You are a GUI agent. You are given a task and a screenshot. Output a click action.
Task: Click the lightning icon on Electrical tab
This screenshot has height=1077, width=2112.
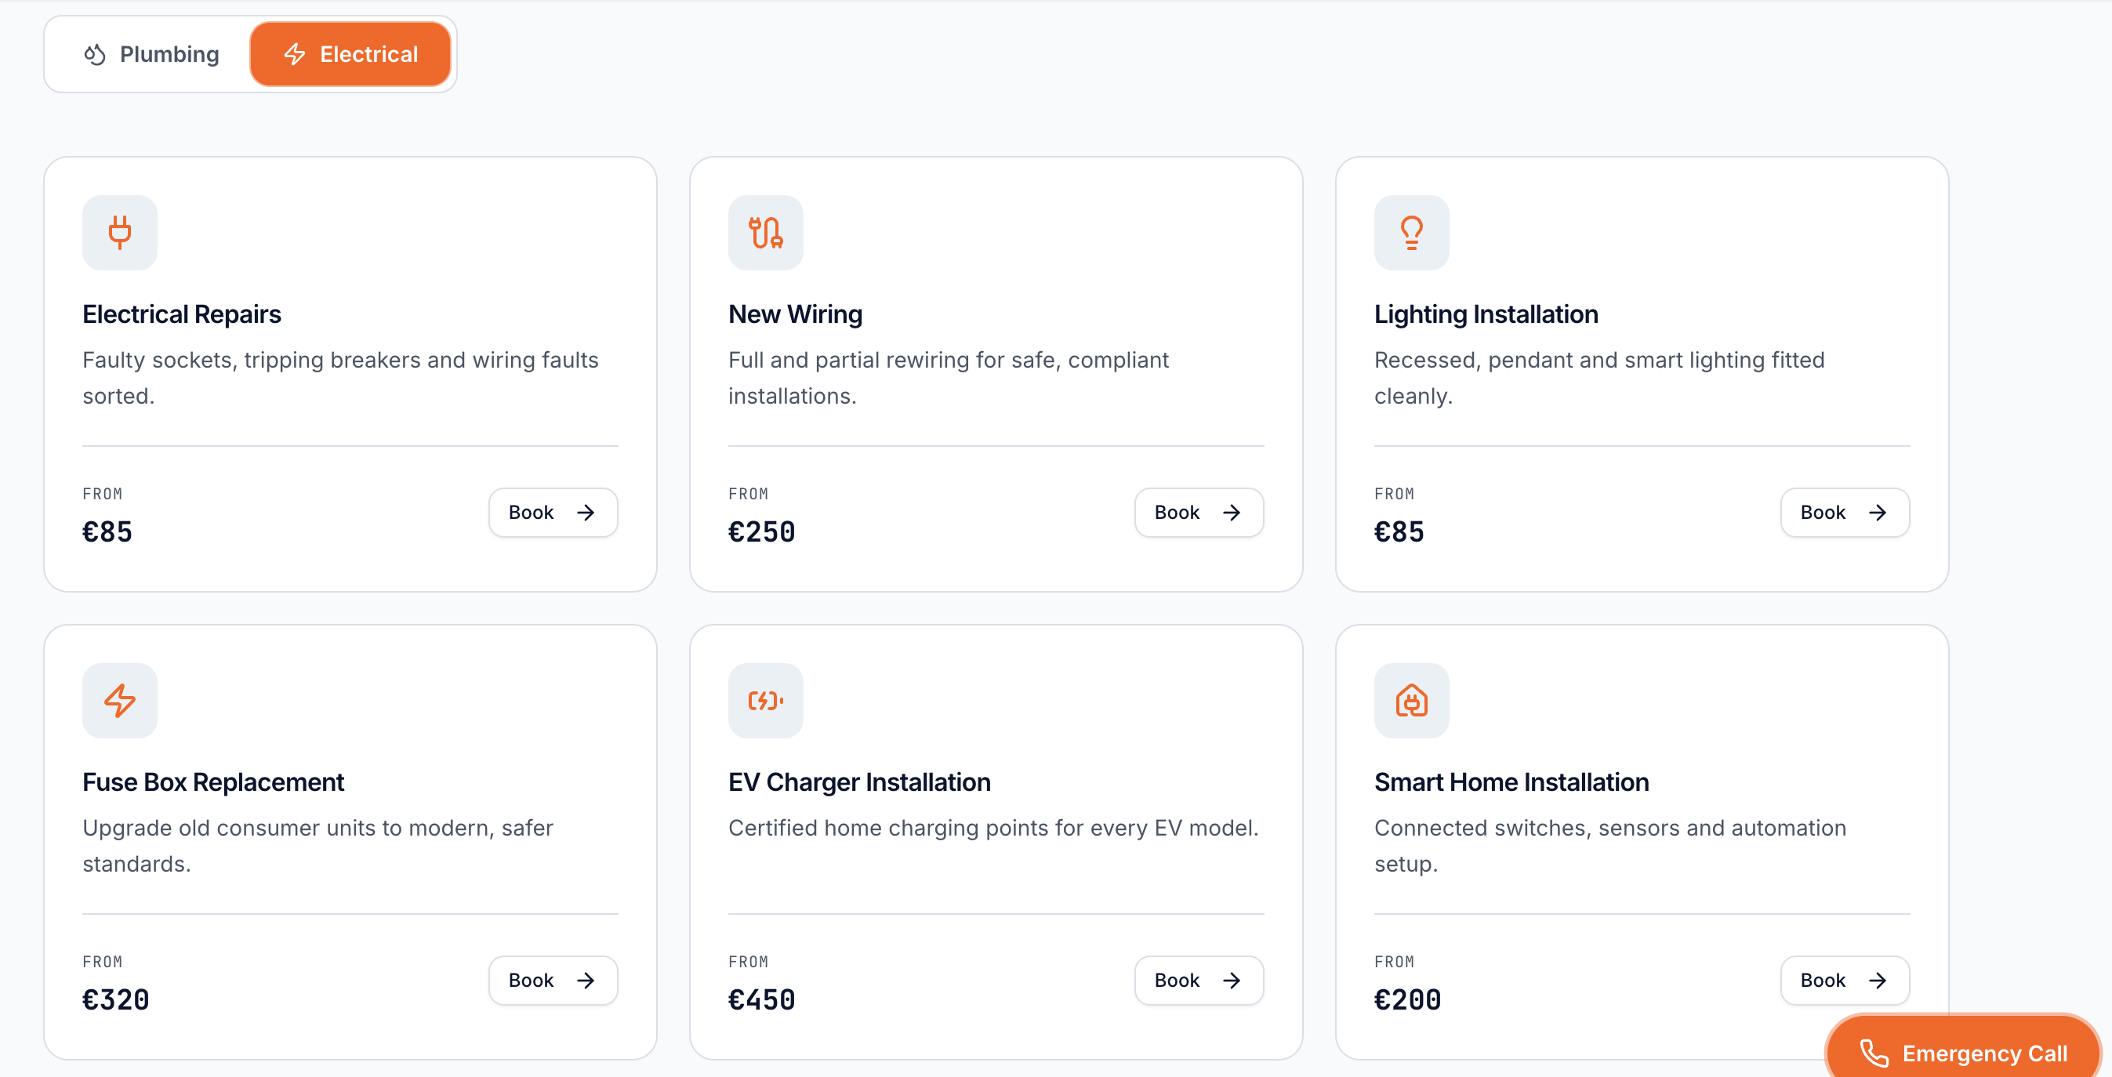click(x=295, y=54)
